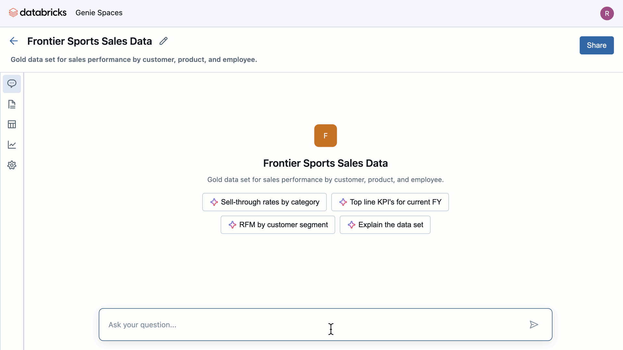Viewport: 623px width, 350px height.
Task: Click the Share button top right
Action: [x=596, y=45]
